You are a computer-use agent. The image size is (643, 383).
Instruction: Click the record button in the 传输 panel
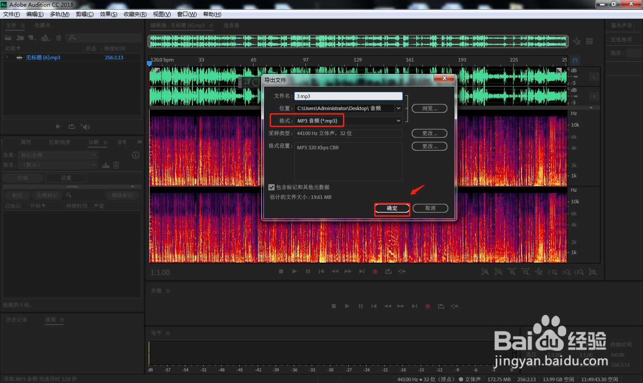pyautogui.click(x=428, y=306)
